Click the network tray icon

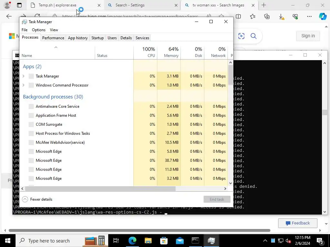click(x=281, y=241)
